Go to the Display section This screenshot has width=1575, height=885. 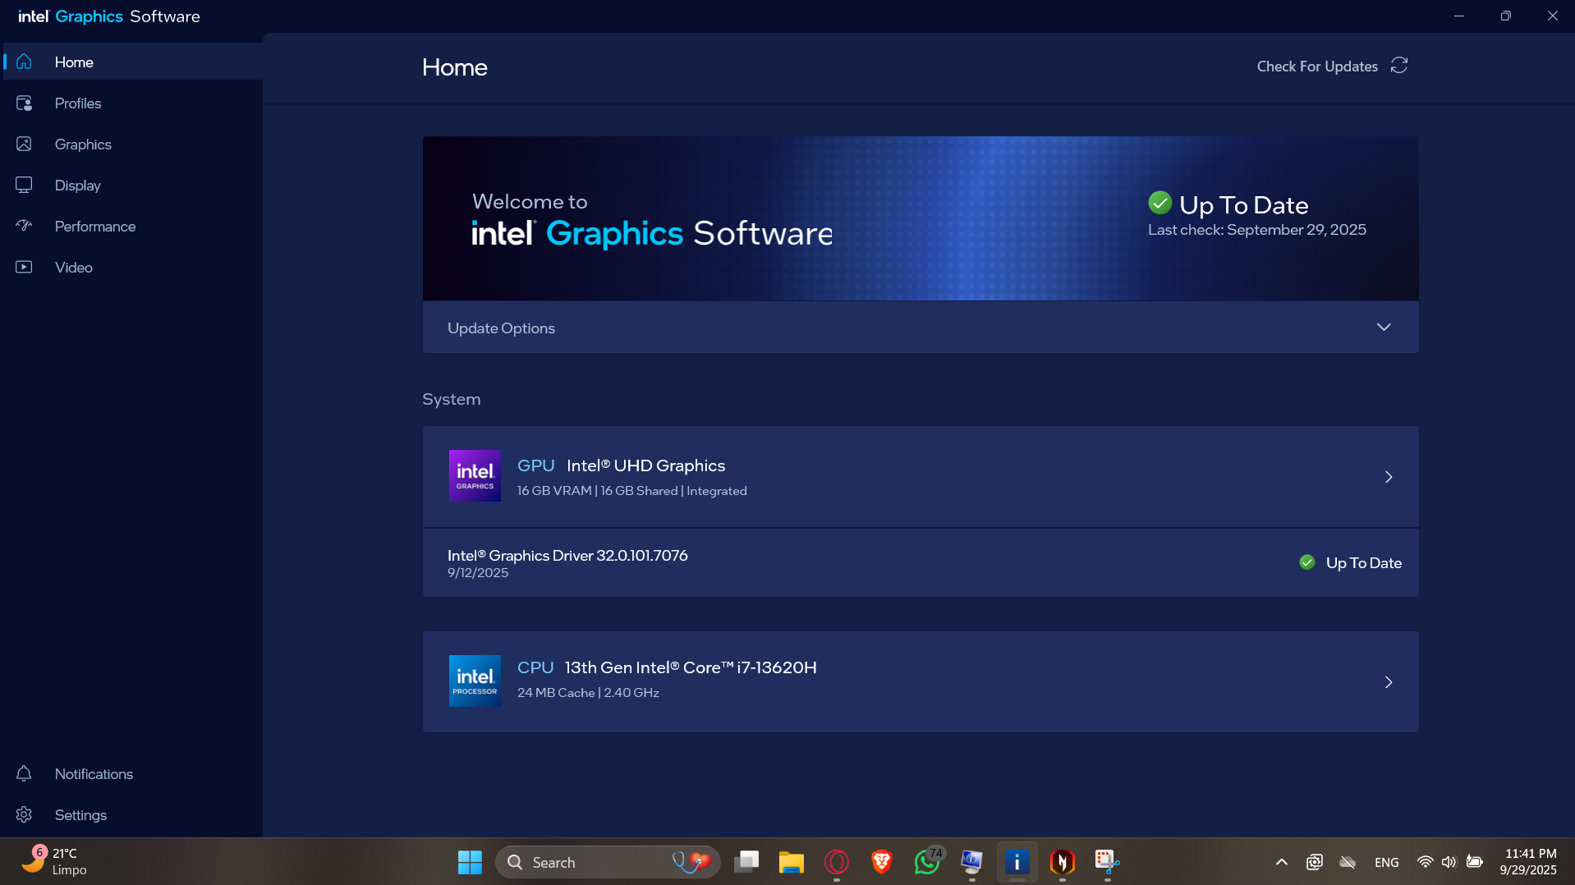point(133,185)
